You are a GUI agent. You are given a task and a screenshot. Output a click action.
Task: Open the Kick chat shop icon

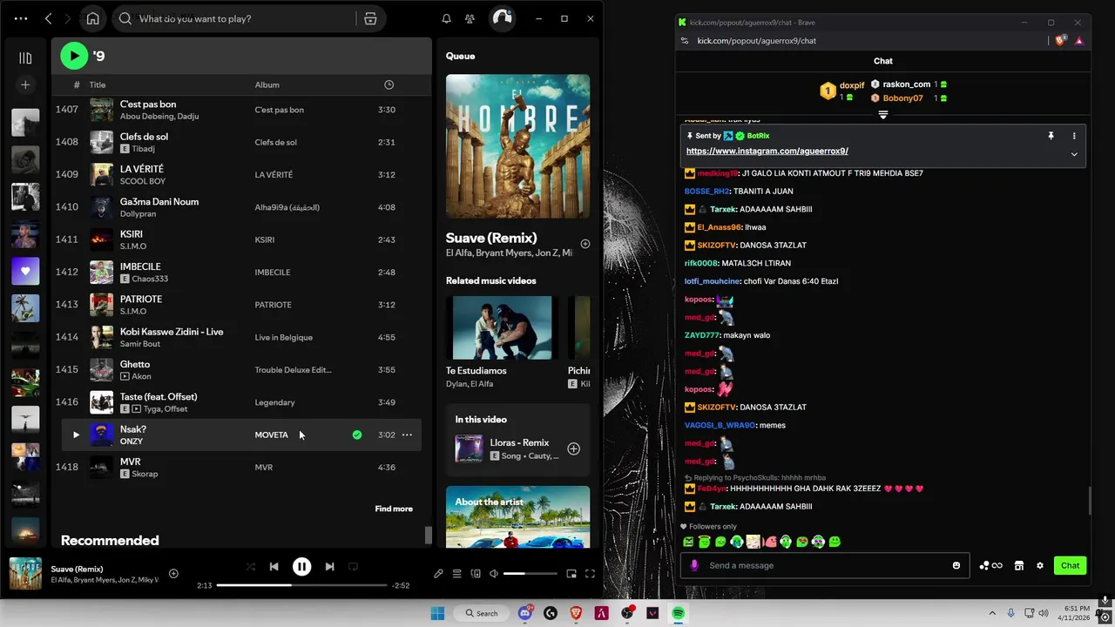point(1018,565)
